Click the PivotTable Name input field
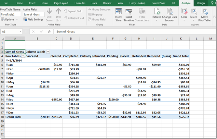Image resolution: width=217 pixels, height=139 pixels. [x=10, y=15]
